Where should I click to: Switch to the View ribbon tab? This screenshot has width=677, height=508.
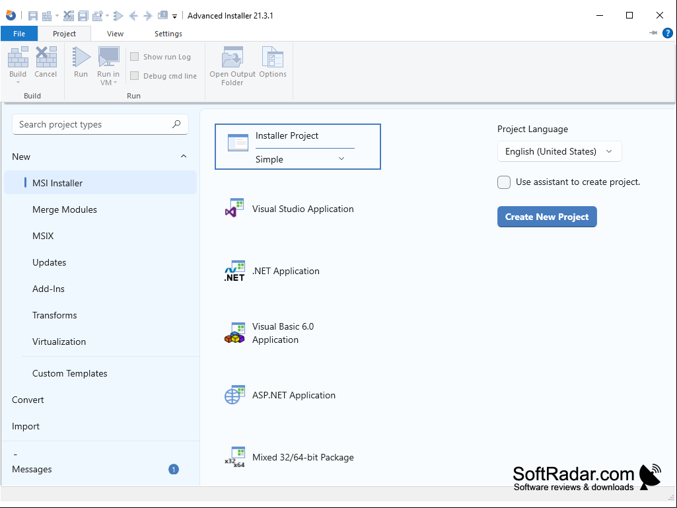[116, 34]
